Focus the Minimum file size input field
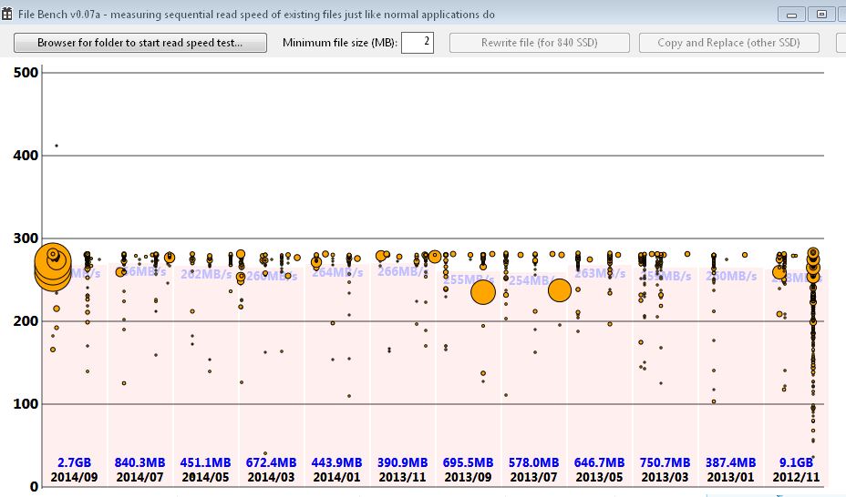 point(417,43)
